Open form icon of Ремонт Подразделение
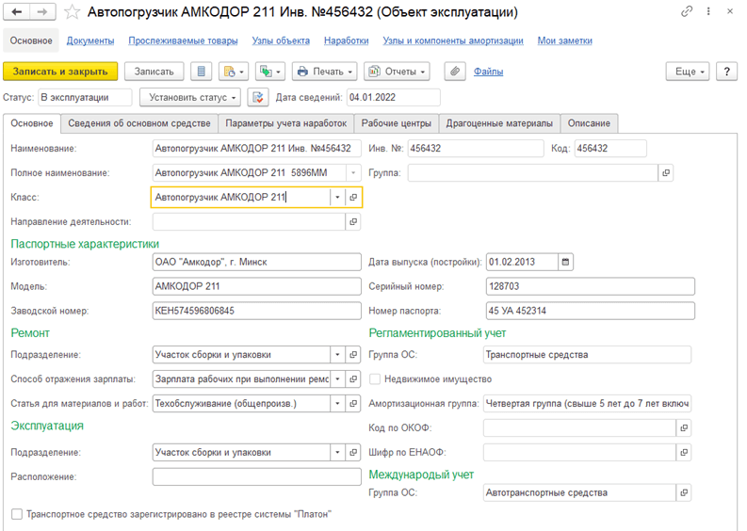Viewport: 747px width, 531px height. coord(353,355)
